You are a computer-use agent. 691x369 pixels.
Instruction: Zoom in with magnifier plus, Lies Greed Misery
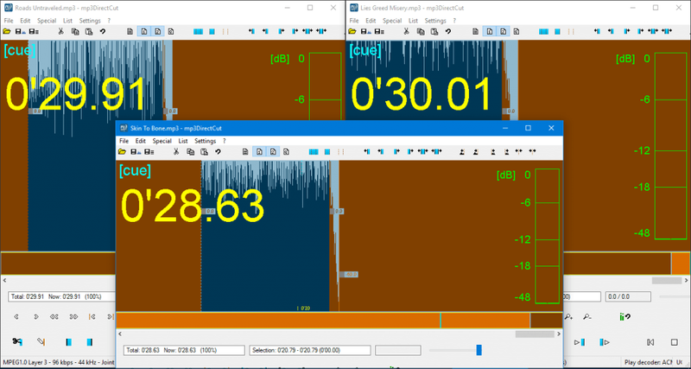(569, 316)
